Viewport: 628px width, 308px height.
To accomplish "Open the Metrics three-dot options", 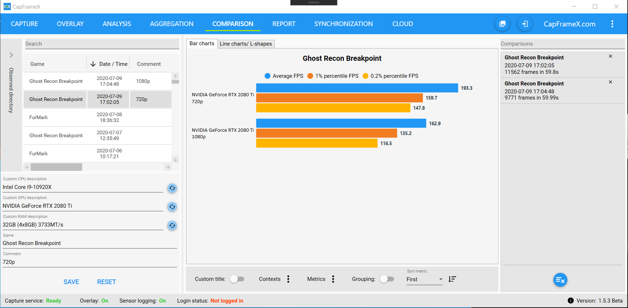I will point(333,279).
